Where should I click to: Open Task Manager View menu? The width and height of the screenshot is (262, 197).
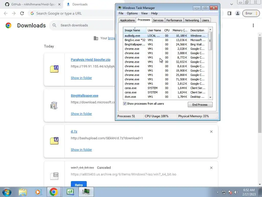point(144,13)
